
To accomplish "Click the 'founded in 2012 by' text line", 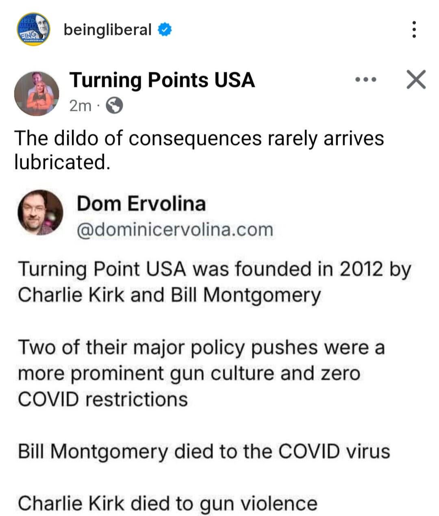I will (214, 269).
